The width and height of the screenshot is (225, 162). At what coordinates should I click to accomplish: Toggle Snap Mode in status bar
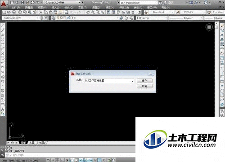click(53, 160)
